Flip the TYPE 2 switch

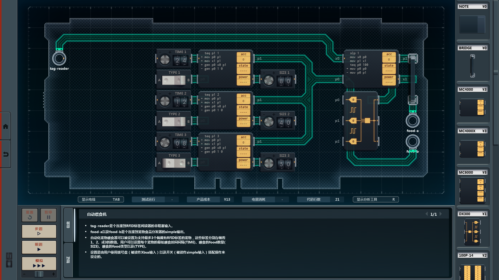(174, 122)
